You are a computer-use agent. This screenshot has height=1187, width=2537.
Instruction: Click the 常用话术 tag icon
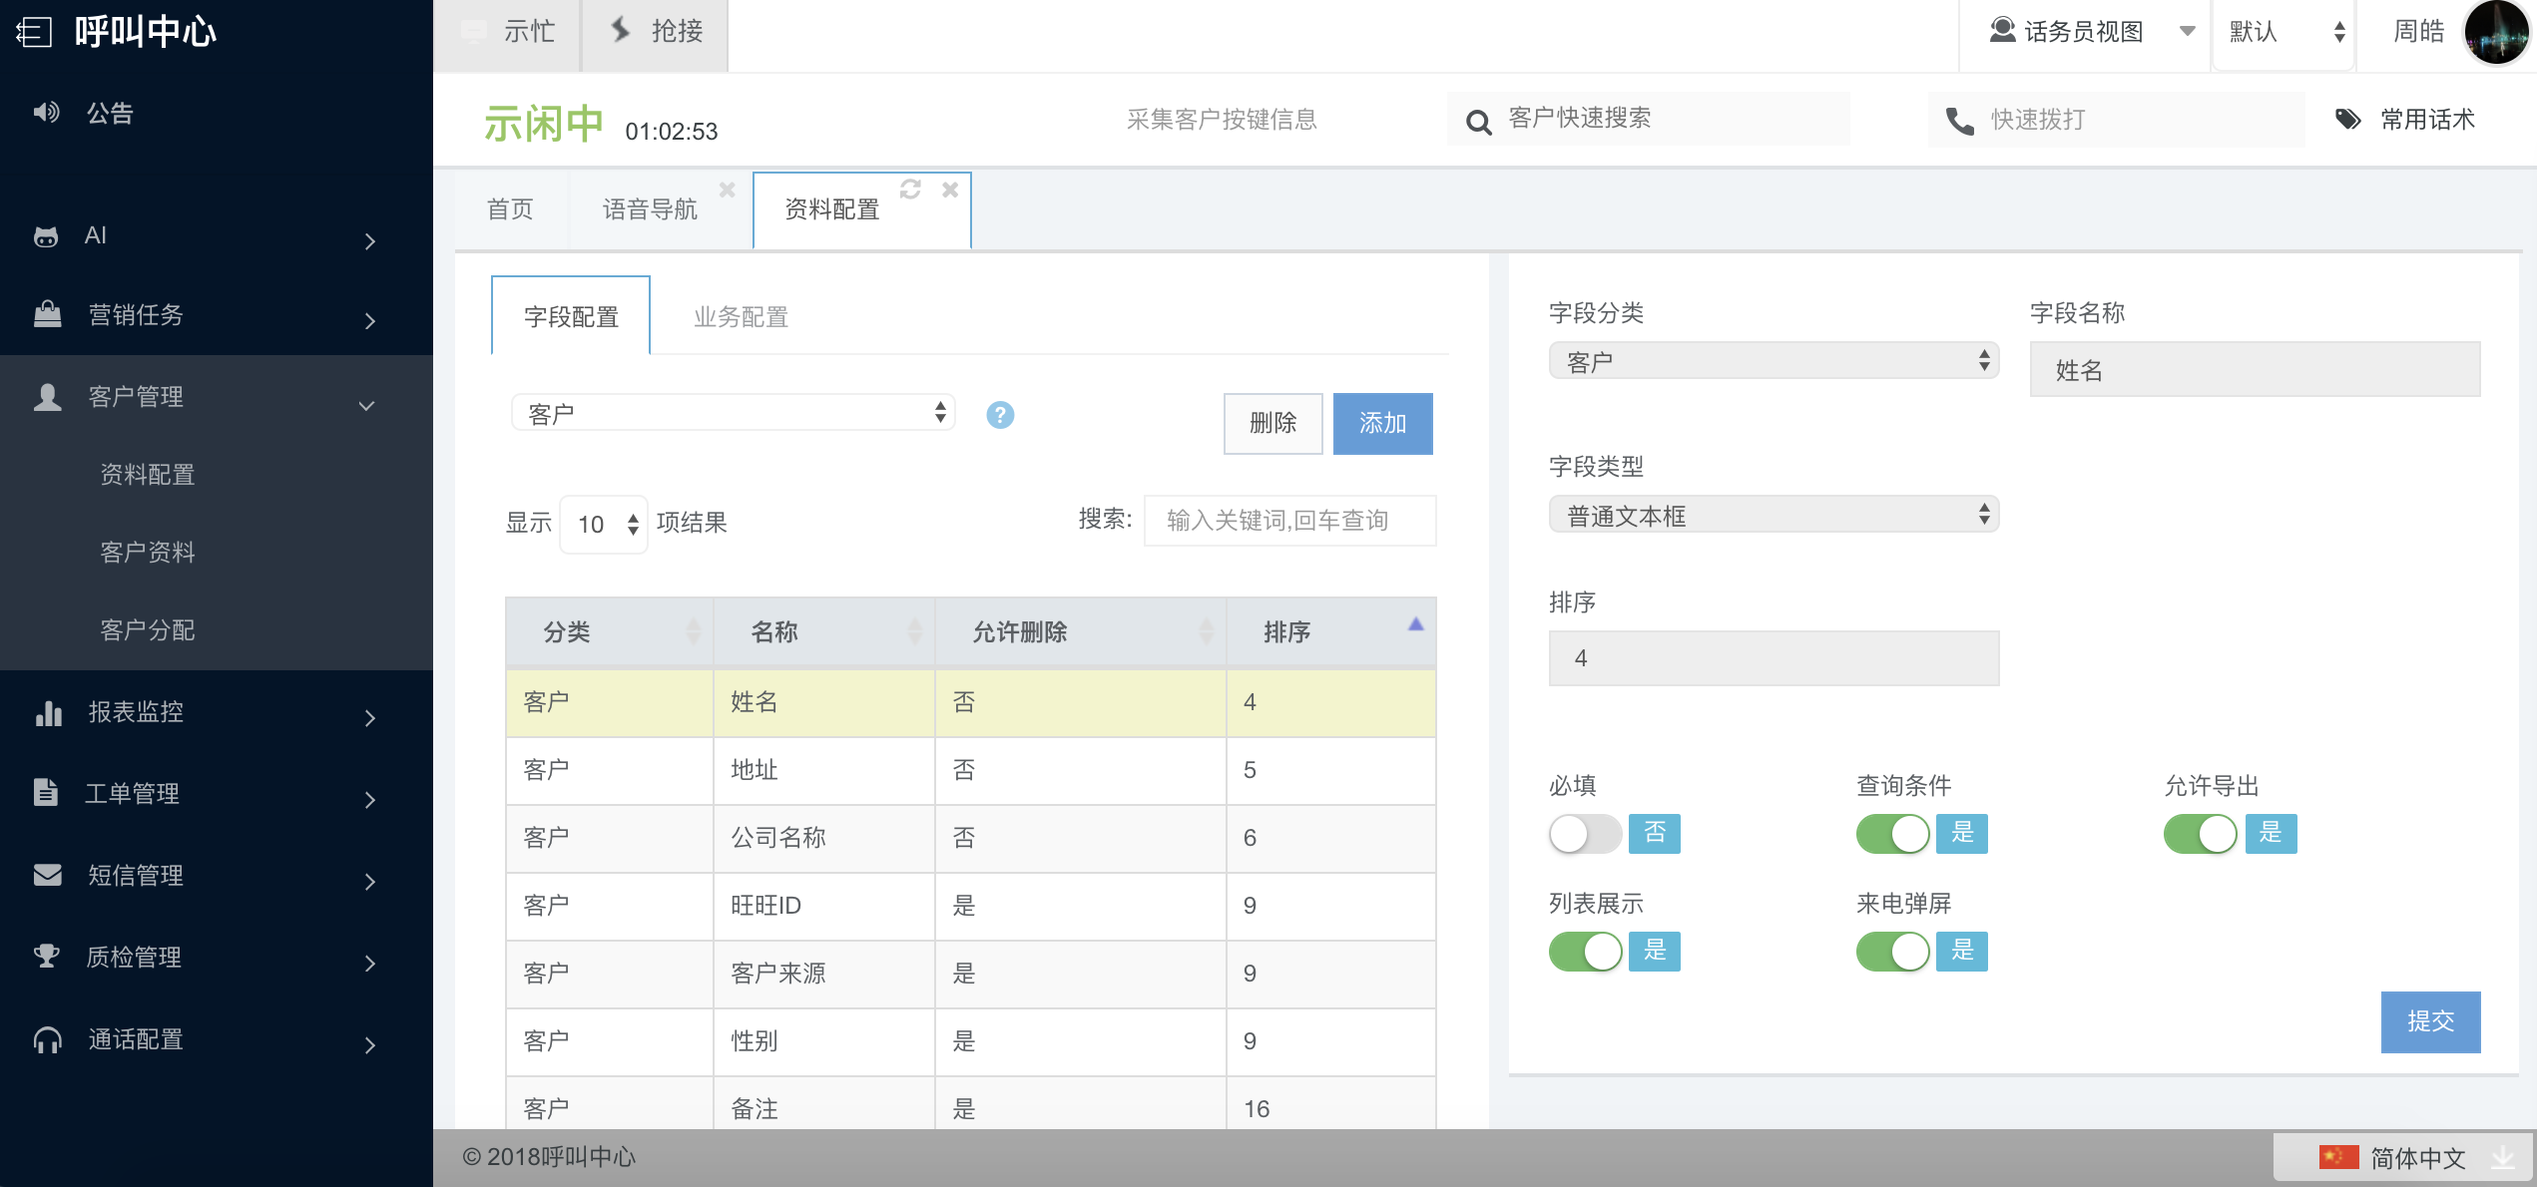tap(2347, 120)
